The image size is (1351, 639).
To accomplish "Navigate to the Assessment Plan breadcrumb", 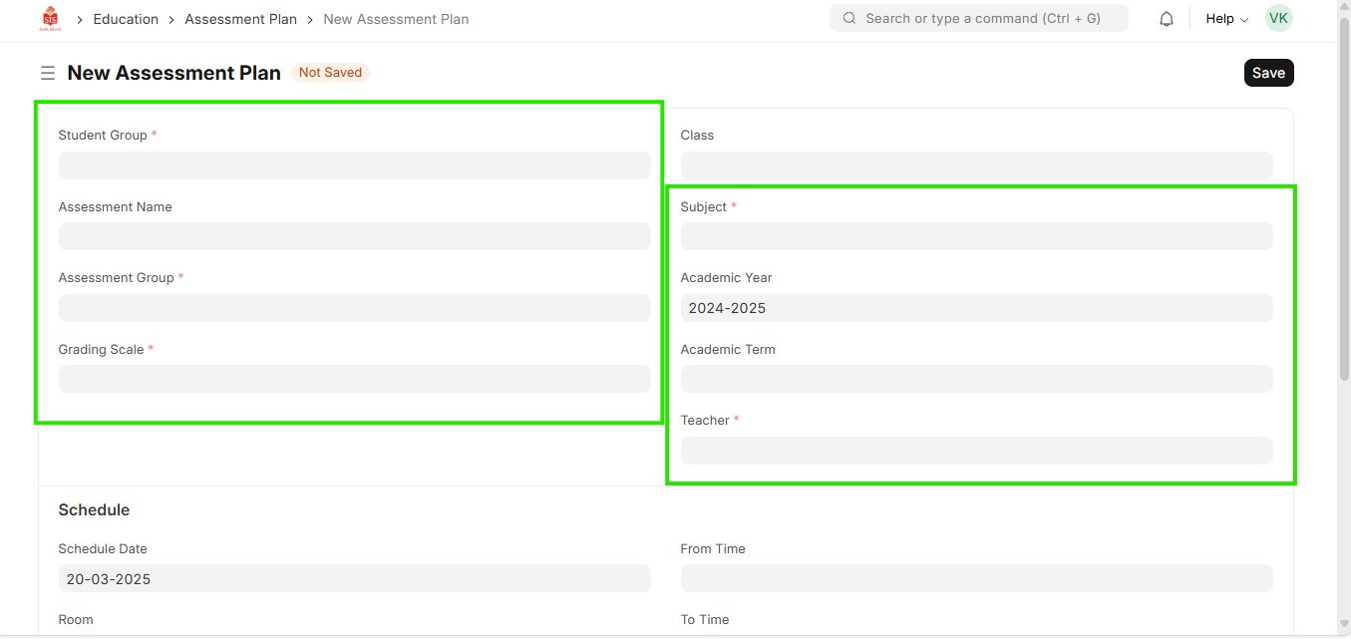I will 240,19.
